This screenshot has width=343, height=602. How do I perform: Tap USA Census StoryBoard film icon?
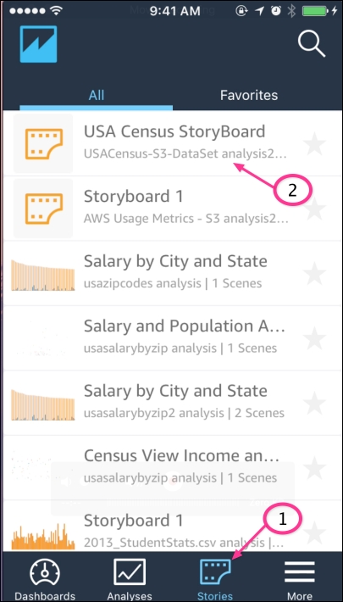pyautogui.click(x=43, y=143)
